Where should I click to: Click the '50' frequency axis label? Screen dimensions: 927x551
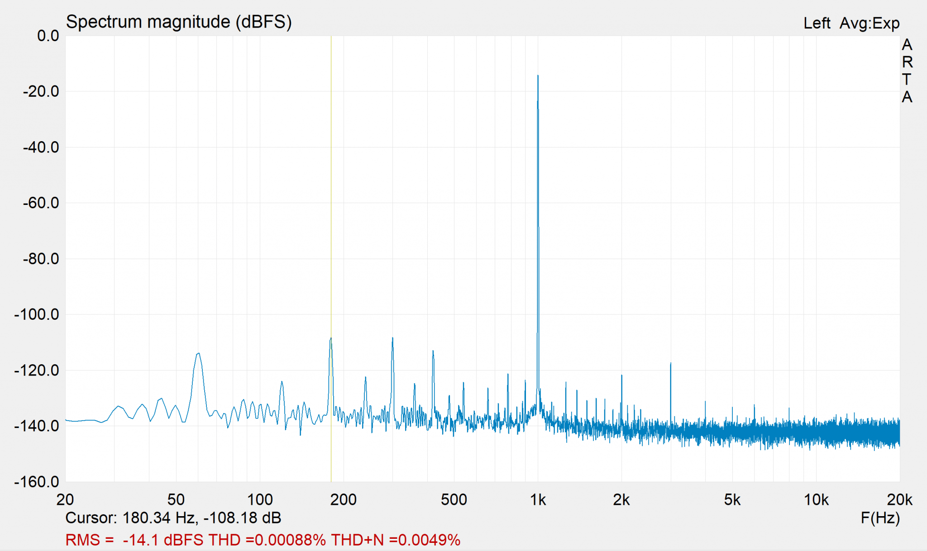[176, 500]
